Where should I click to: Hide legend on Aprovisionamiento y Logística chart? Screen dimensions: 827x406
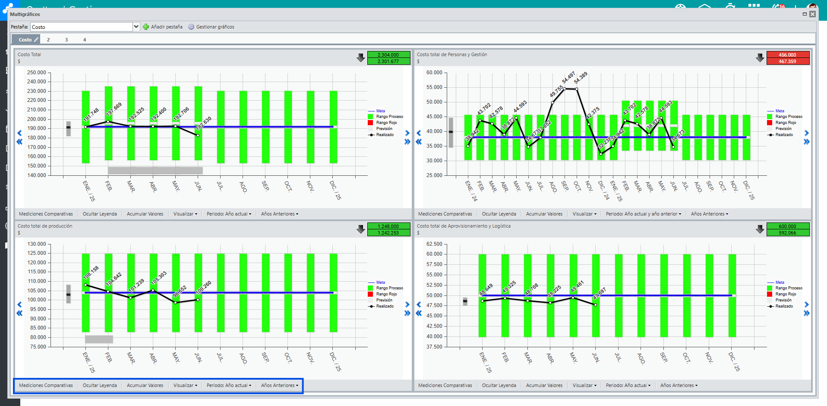(x=499, y=385)
